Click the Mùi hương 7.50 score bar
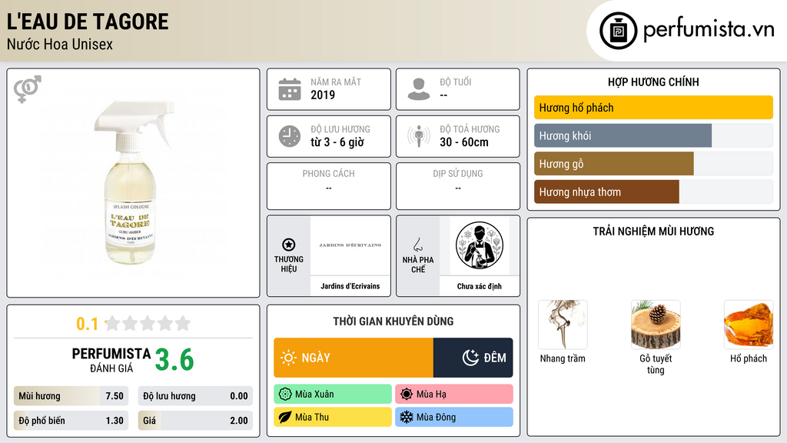 (x=71, y=396)
